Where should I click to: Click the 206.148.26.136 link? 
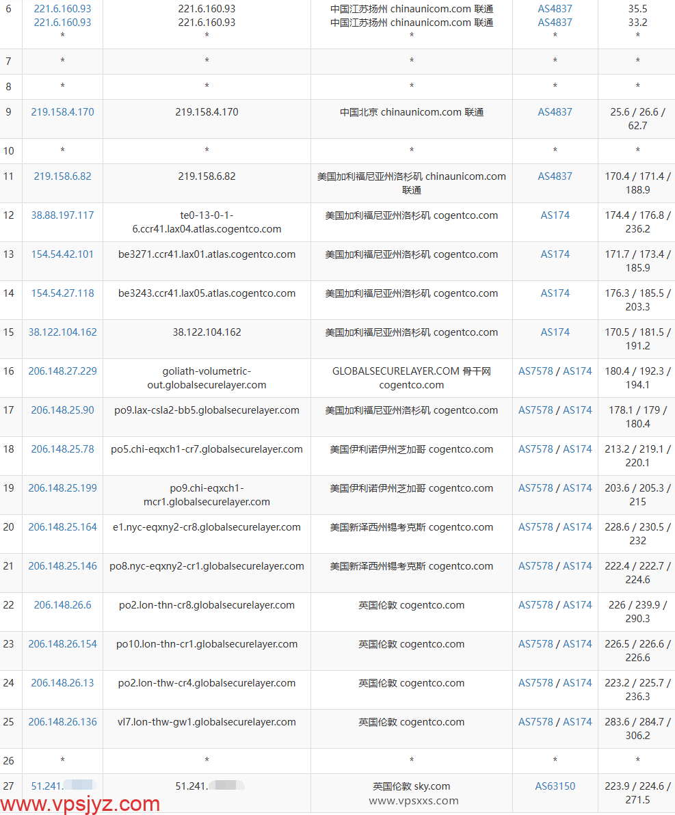(62, 723)
